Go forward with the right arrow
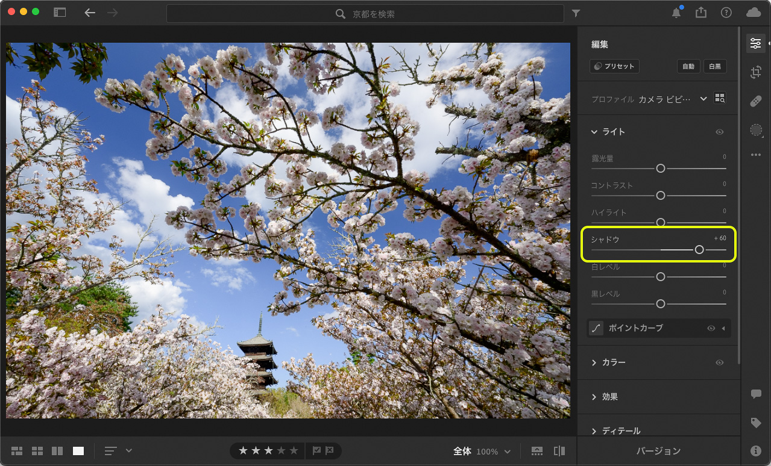 pos(112,13)
